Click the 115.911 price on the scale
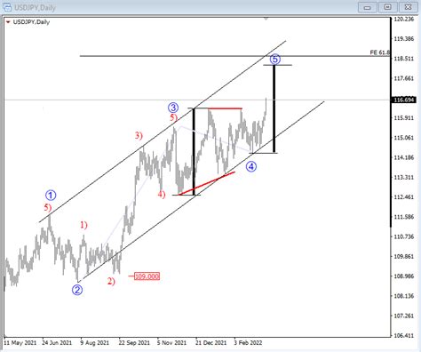421x352 pixels. tap(403, 118)
